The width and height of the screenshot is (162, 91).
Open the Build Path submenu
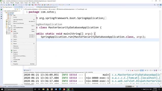24,33
